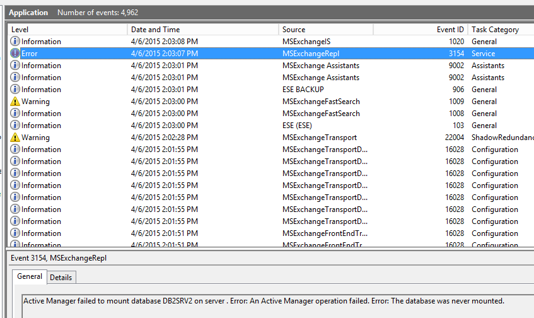
Task: Click the Task Category column header
Action: point(501,30)
